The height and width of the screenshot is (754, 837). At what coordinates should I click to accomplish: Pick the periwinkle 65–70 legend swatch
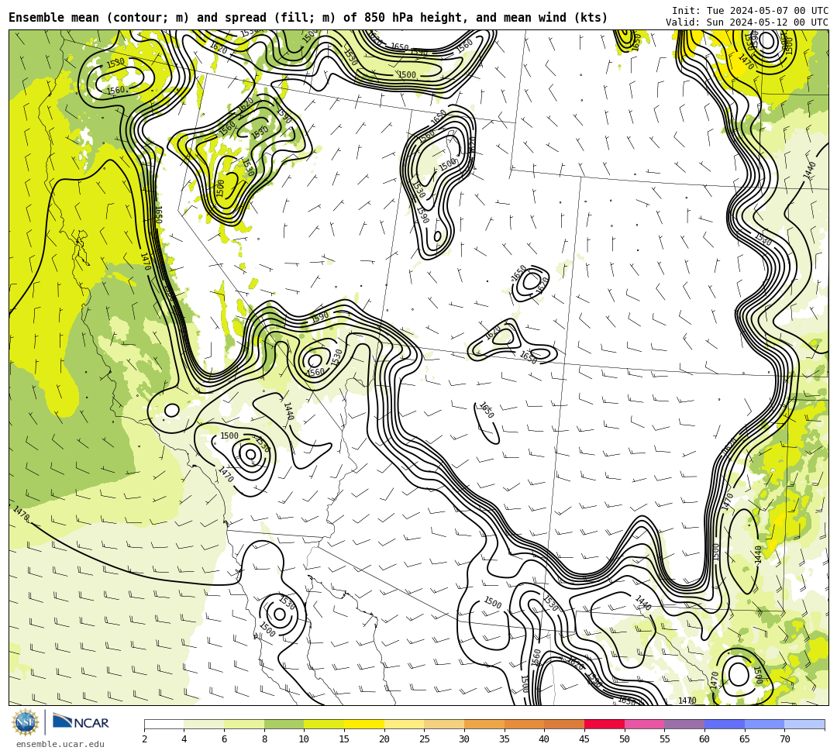point(764,724)
